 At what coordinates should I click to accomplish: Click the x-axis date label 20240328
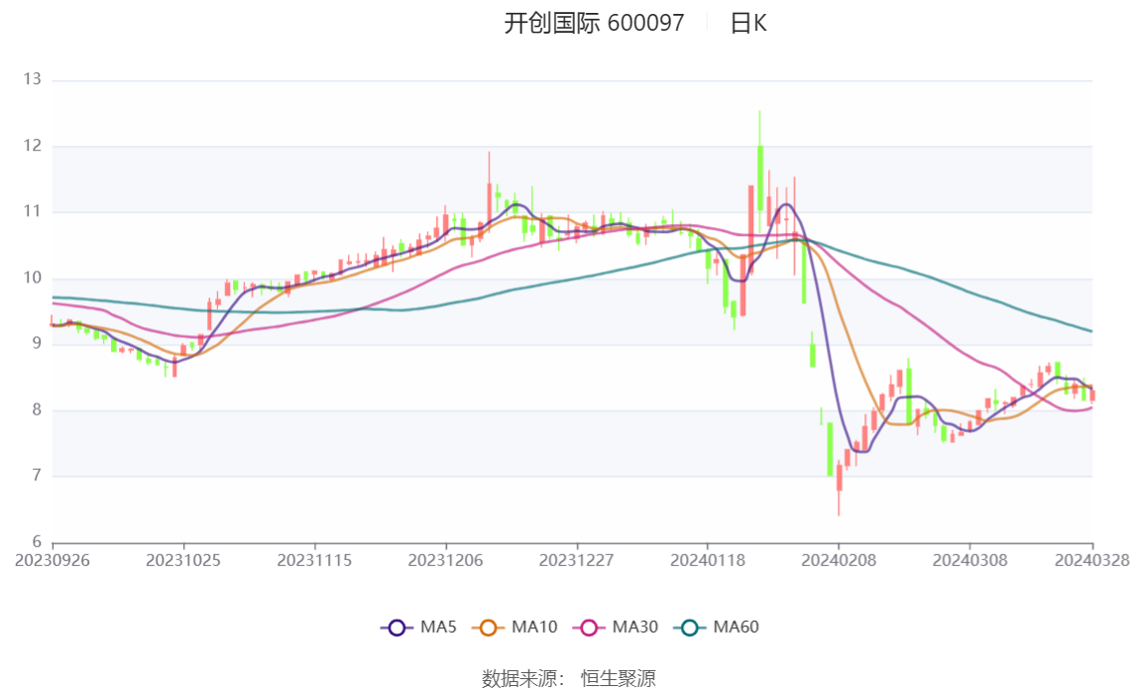click(1092, 560)
